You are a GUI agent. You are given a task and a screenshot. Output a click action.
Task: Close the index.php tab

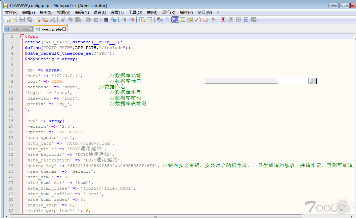[x=31, y=29]
